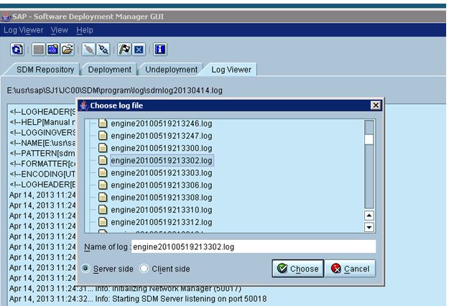
Task: Click the connect plug toolbar icon
Action: coord(89,50)
